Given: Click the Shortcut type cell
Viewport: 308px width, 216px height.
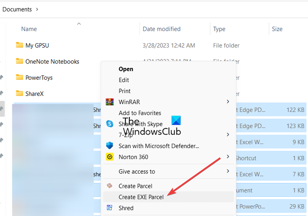Looking at the screenshot, I should tap(246, 158).
